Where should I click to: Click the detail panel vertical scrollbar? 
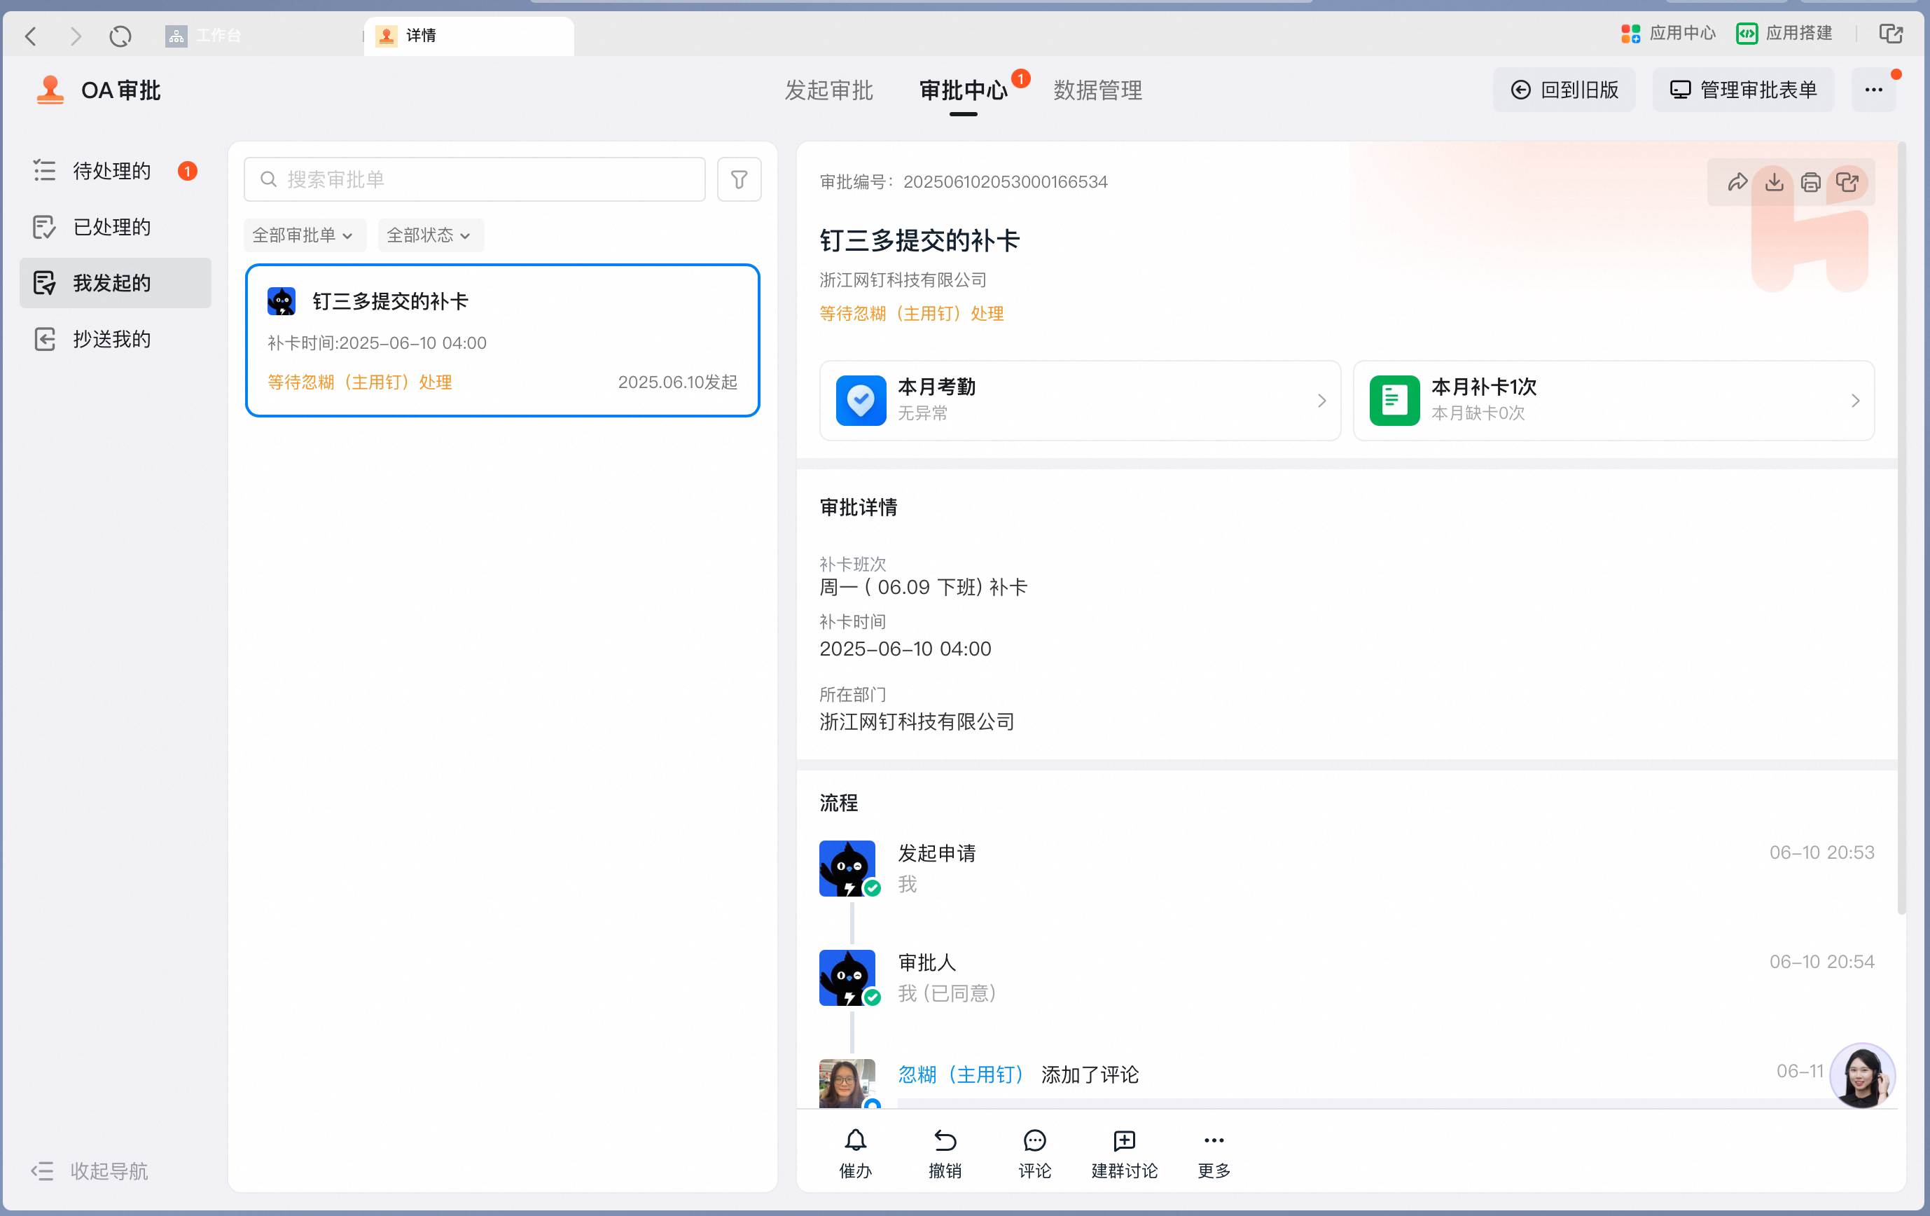1901,528
